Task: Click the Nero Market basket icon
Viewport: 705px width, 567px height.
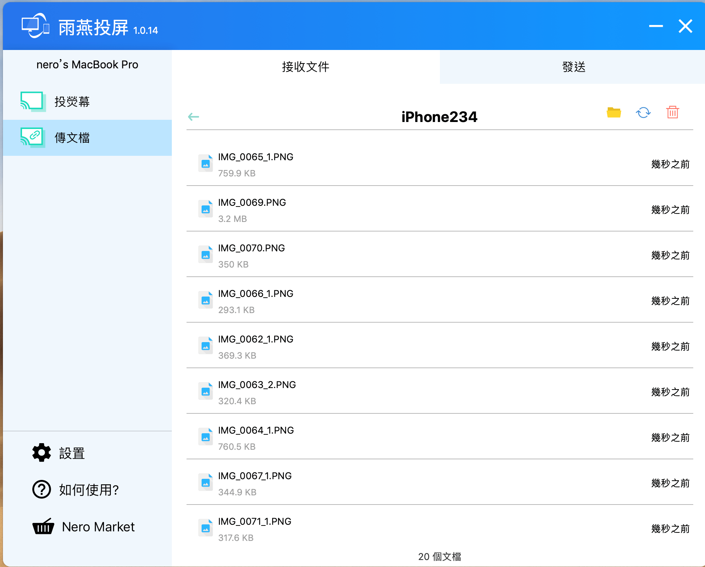Action: (43, 526)
